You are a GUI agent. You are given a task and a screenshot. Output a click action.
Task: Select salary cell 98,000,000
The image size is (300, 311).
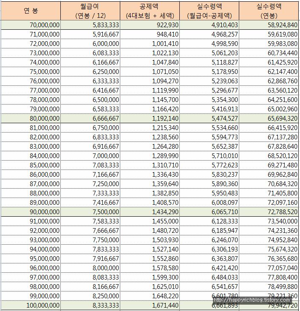pos(31,286)
